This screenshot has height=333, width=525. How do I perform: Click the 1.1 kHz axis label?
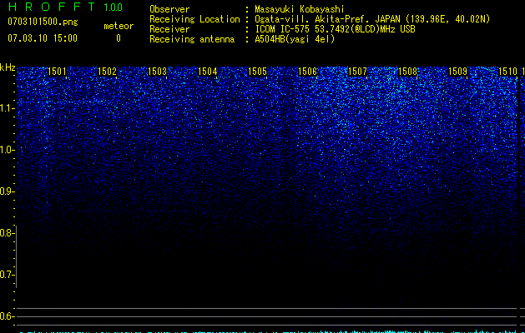coord(7,108)
